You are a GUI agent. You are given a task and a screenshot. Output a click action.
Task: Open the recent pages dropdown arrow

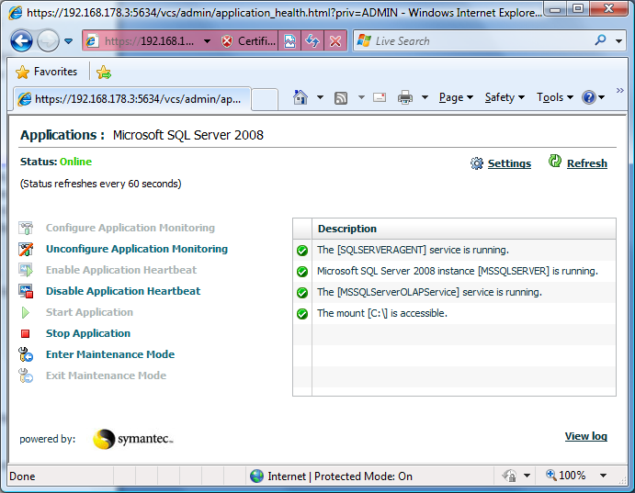pos(68,40)
